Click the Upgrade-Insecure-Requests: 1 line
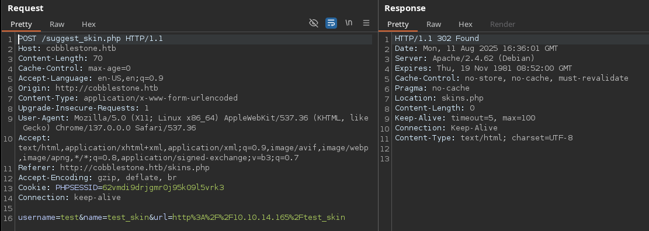This screenshot has height=231, width=649. (84, 108)
